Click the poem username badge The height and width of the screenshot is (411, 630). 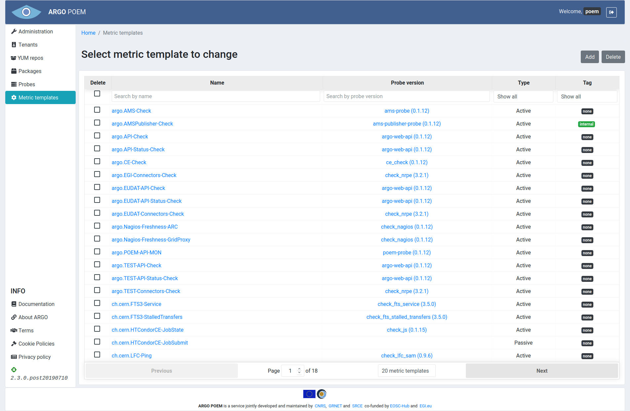tap(592, 12)
